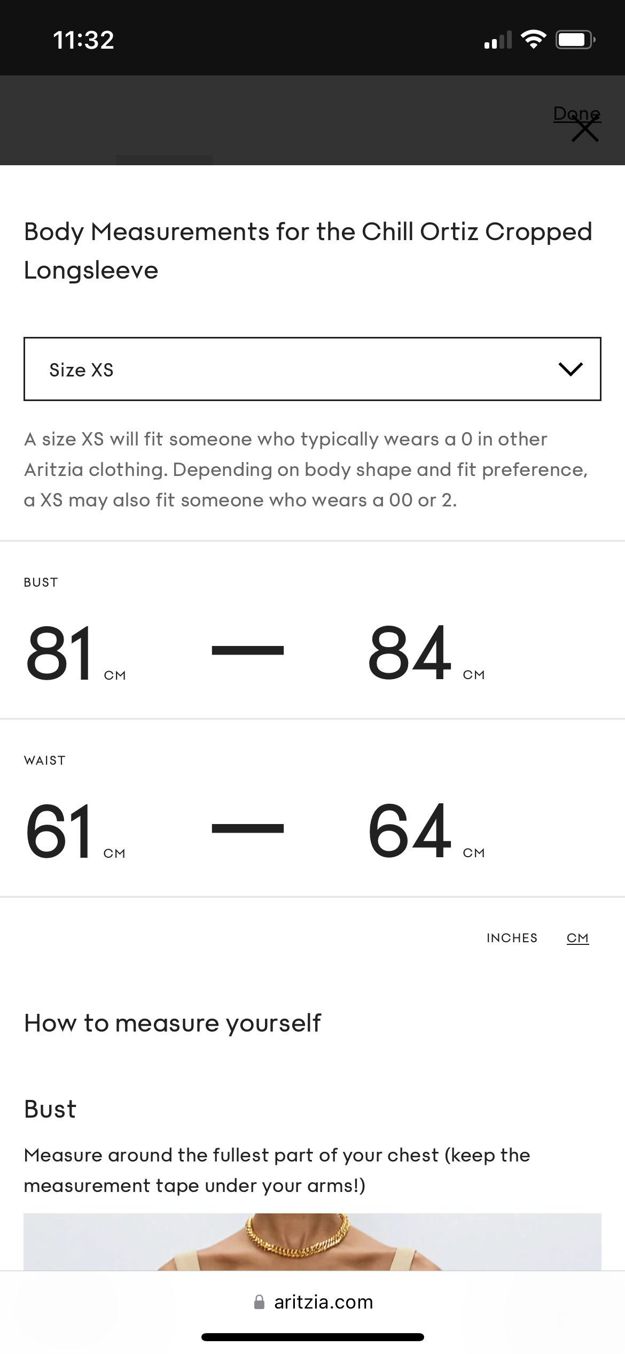Select the CM unit option

(x=577, y=938)
